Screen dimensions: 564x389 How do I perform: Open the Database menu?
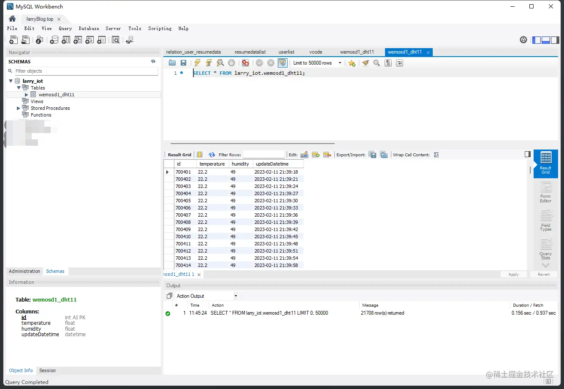pyautogui.click(x=89, y=28)
